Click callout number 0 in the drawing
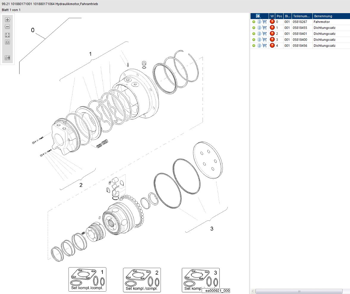 click(33, 30)
